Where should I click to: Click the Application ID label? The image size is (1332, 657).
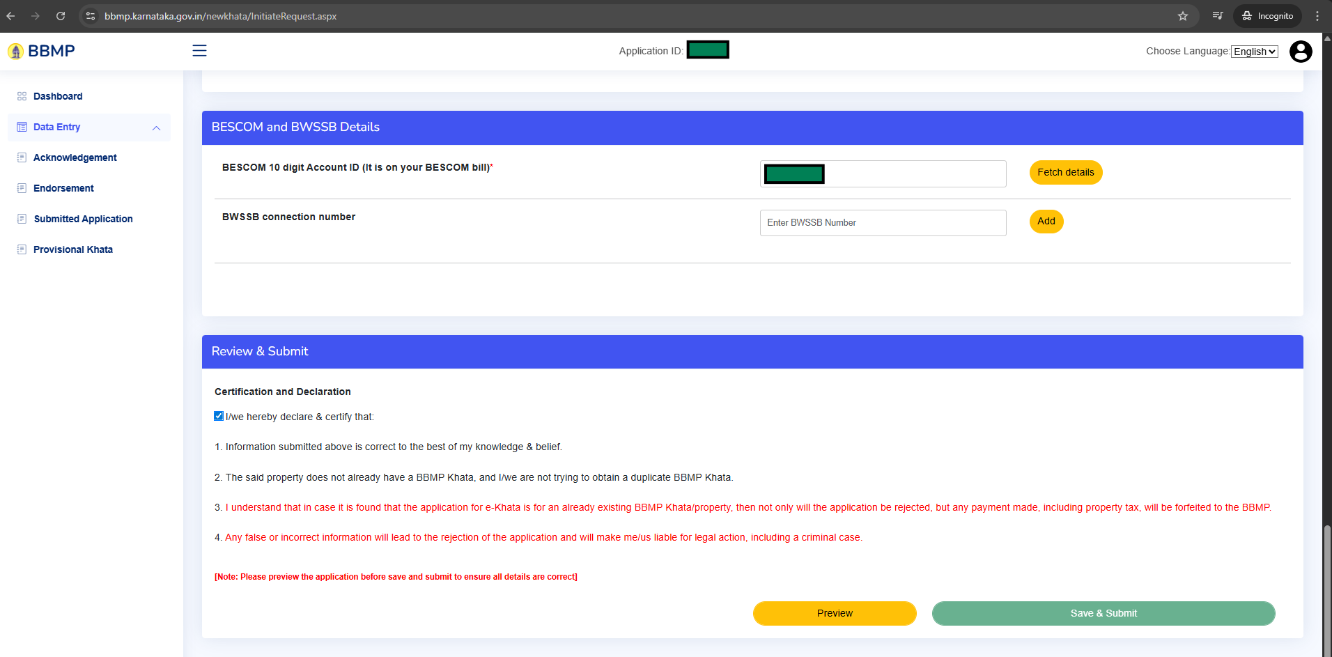click(x=651, y=51)
